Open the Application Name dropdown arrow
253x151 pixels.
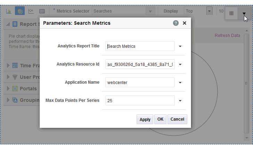click(180, 82)
